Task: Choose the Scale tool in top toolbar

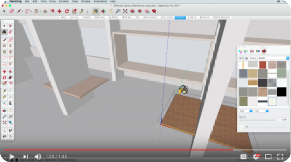Action: pos(74,11)
